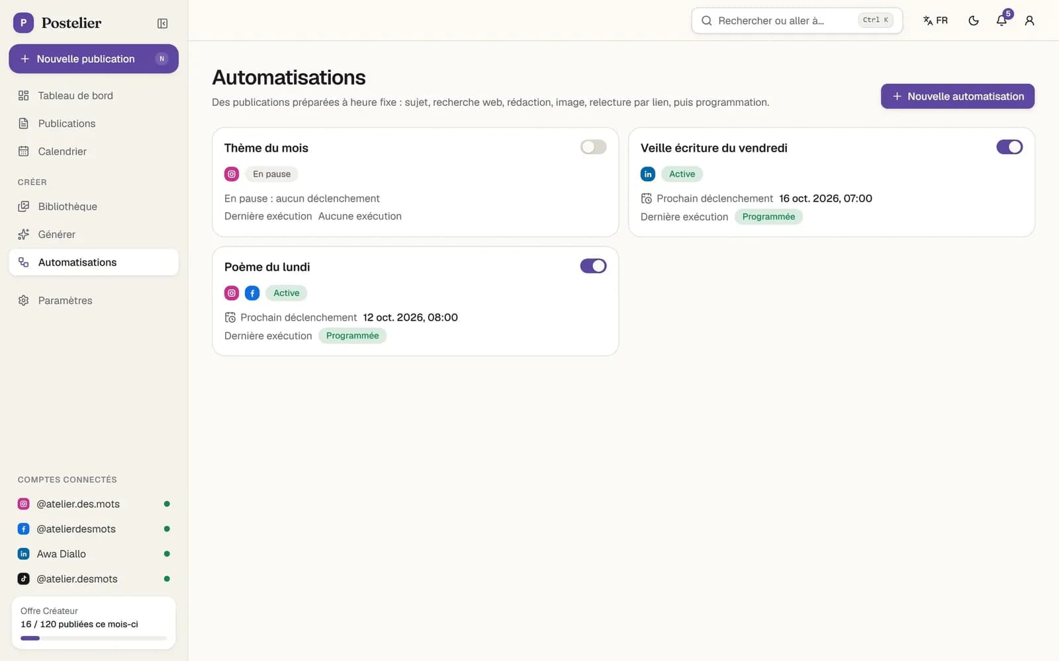
Task: Click schedule icon next to 16 oct. trigger
Action: [647, 198]
